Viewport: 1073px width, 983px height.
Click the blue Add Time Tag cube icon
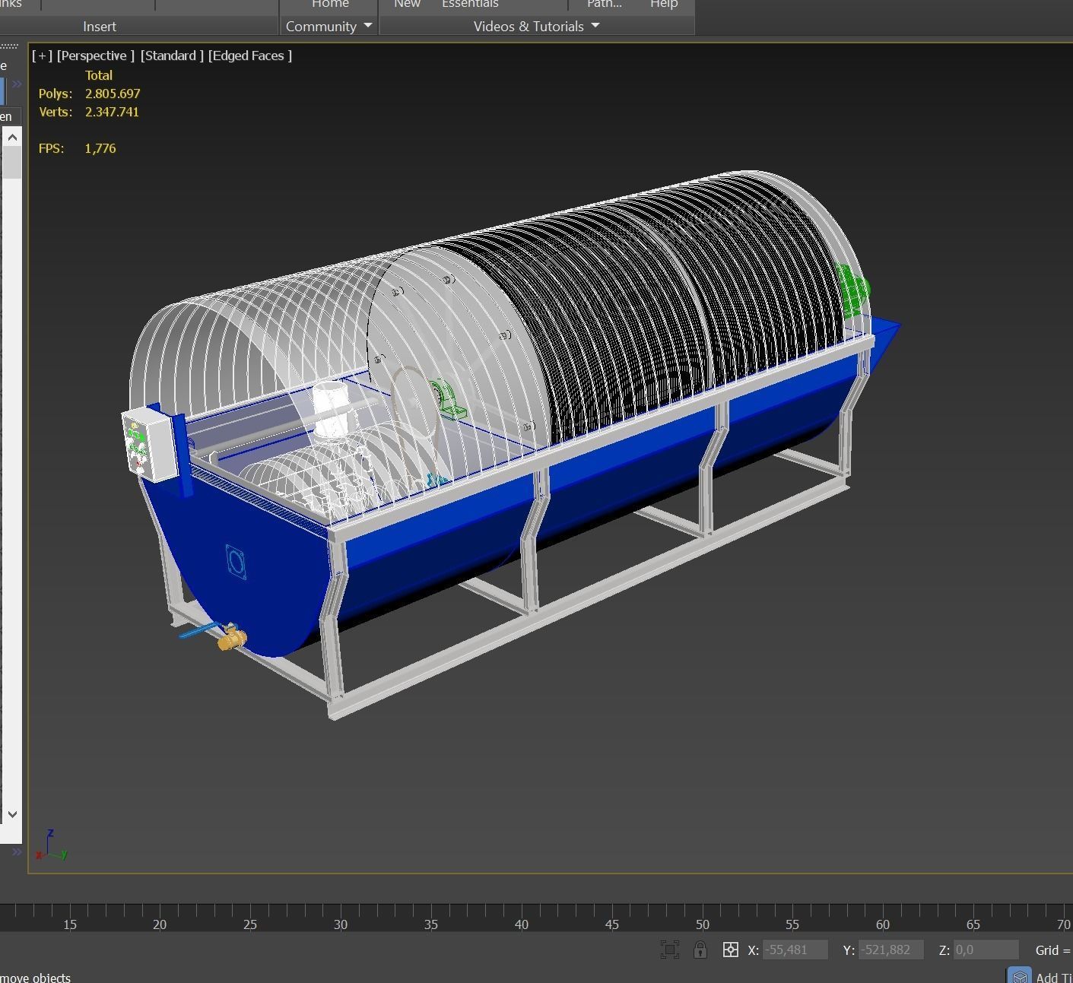[1019, 974]
